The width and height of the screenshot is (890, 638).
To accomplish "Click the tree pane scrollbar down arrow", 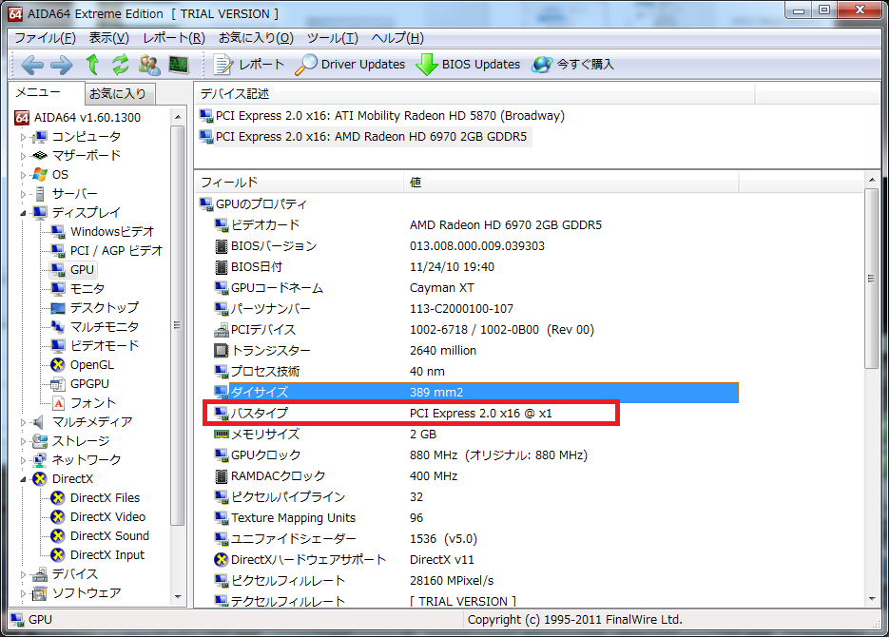I will (x=178, y=596).
